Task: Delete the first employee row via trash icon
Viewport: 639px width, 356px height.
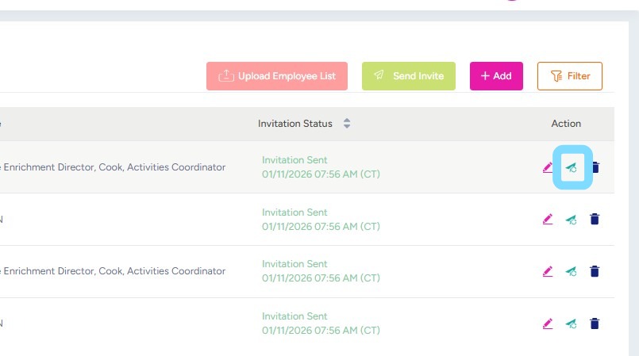Action: (x=595, y=167)
